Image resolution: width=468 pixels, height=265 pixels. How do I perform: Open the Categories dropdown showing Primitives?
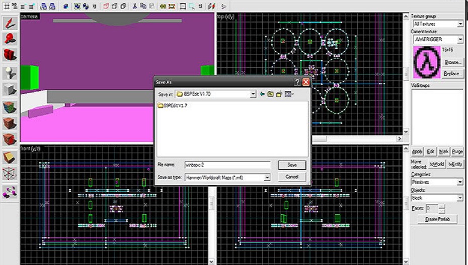click(460, 182)
